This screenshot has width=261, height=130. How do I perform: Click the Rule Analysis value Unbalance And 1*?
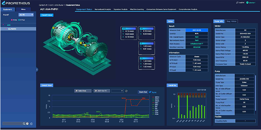click(x=197, y=44)
